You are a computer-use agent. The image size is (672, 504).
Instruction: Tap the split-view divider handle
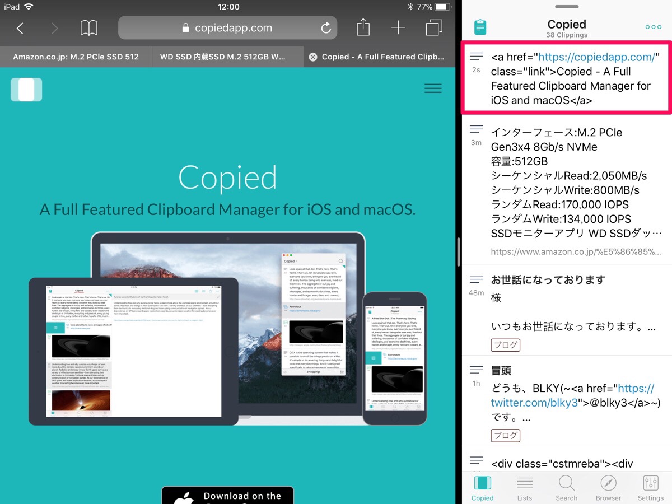click(x=459, y=252)
